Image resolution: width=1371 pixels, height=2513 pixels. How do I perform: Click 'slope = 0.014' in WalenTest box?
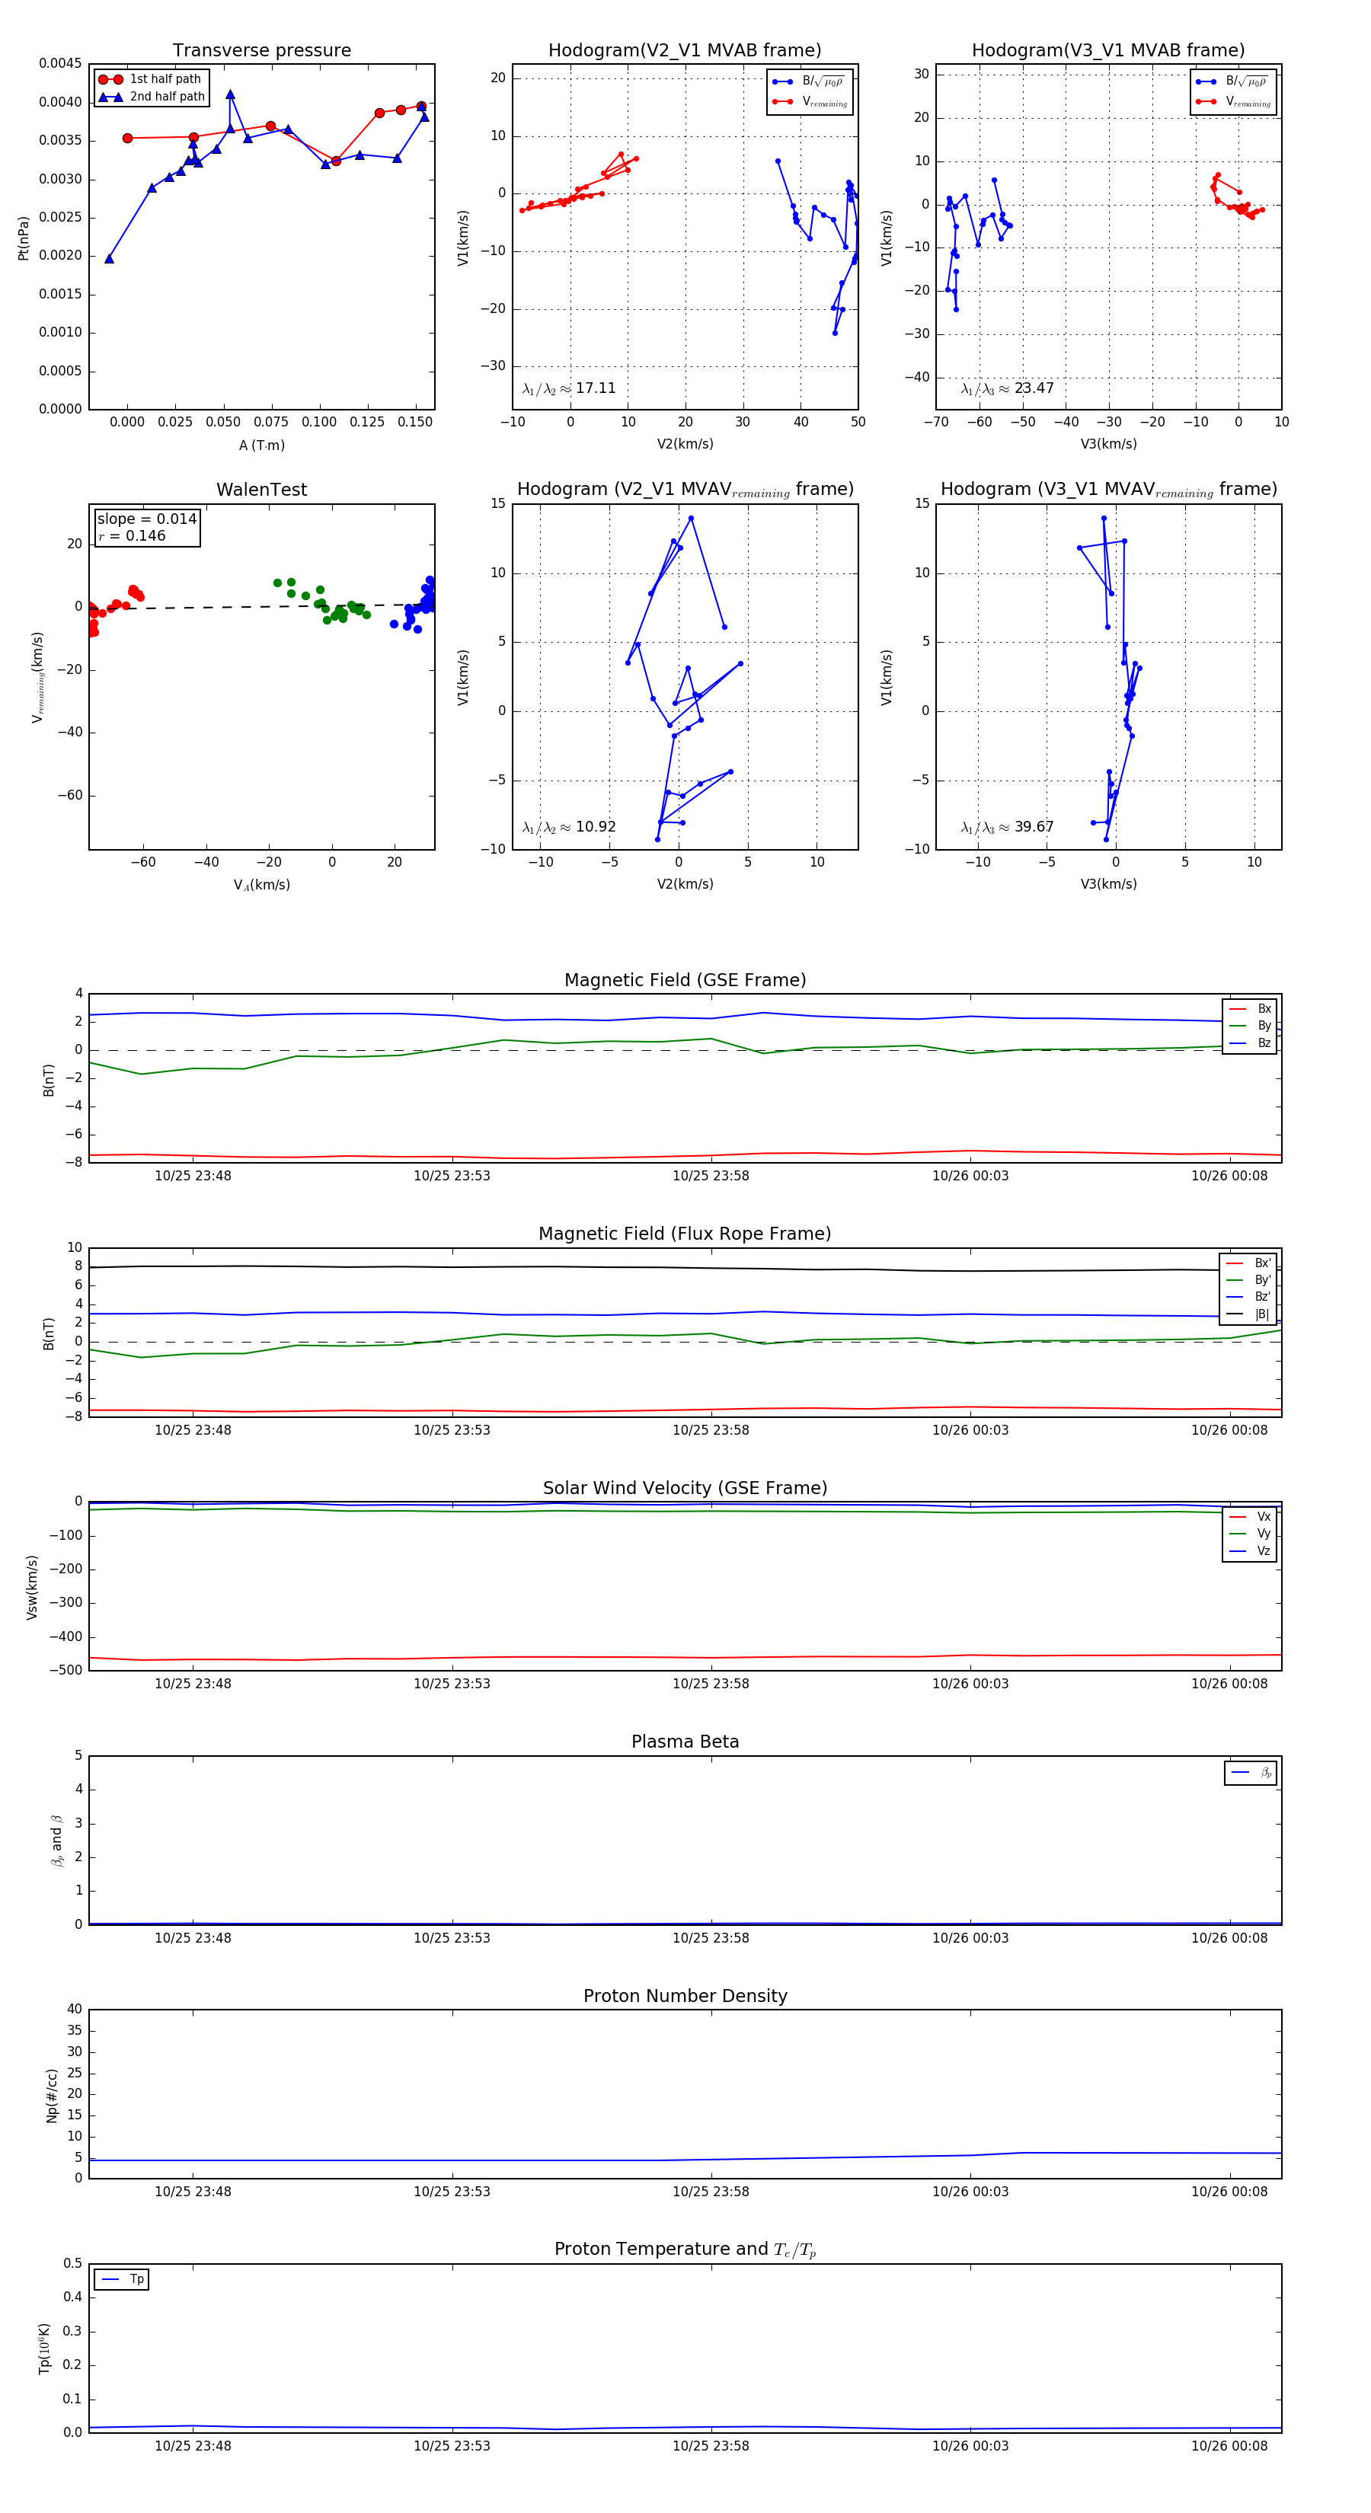click(x=147, y=519)
